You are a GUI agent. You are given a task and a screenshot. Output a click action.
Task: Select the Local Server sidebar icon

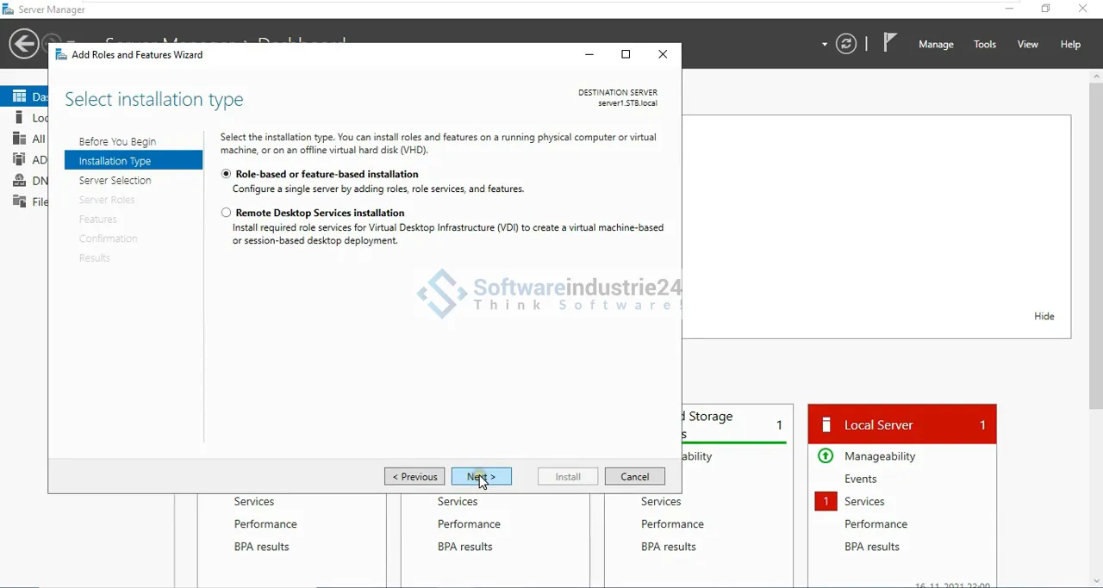click(19, 118)
